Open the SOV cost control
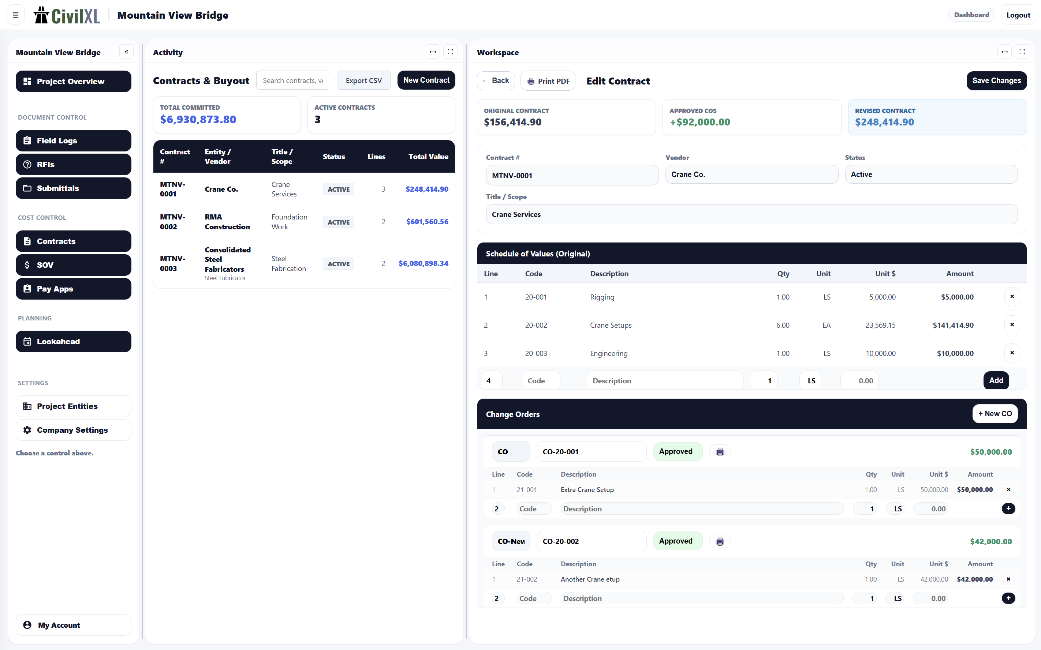Viewport: 1041px width, 650px height. tap(73, 265)
